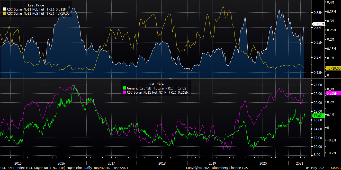Viewport: 341px width, 170px height.
Task: Click white swatch for CSC Sugar NCL Fut
Action: (4, 9)
